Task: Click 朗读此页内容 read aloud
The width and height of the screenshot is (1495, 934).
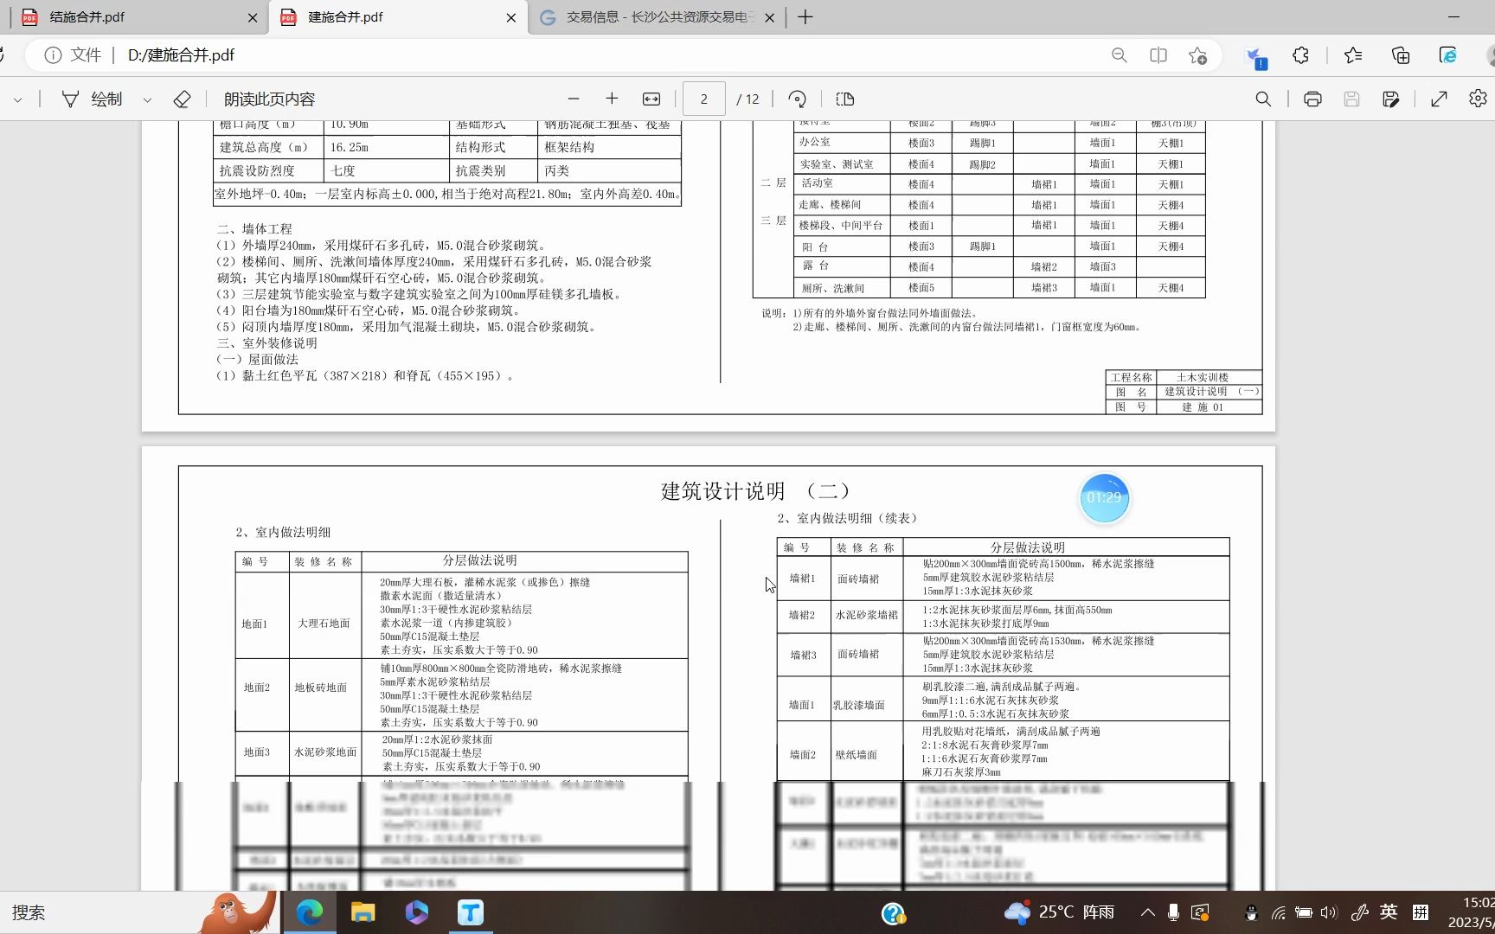Action: tap(269, 99)
